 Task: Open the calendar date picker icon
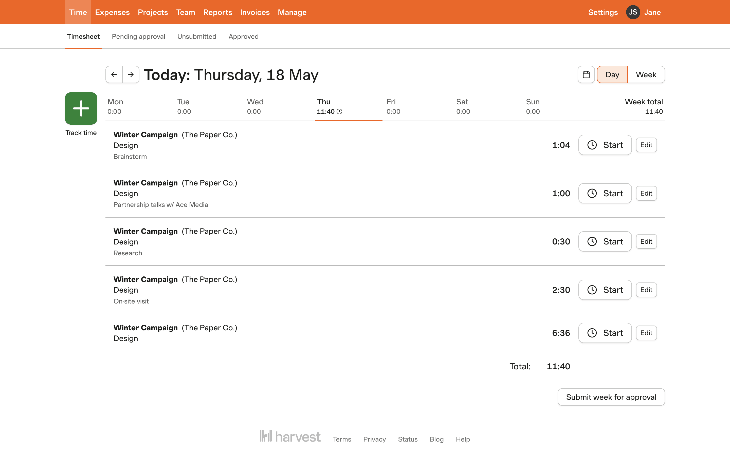(x=586, y=74)
